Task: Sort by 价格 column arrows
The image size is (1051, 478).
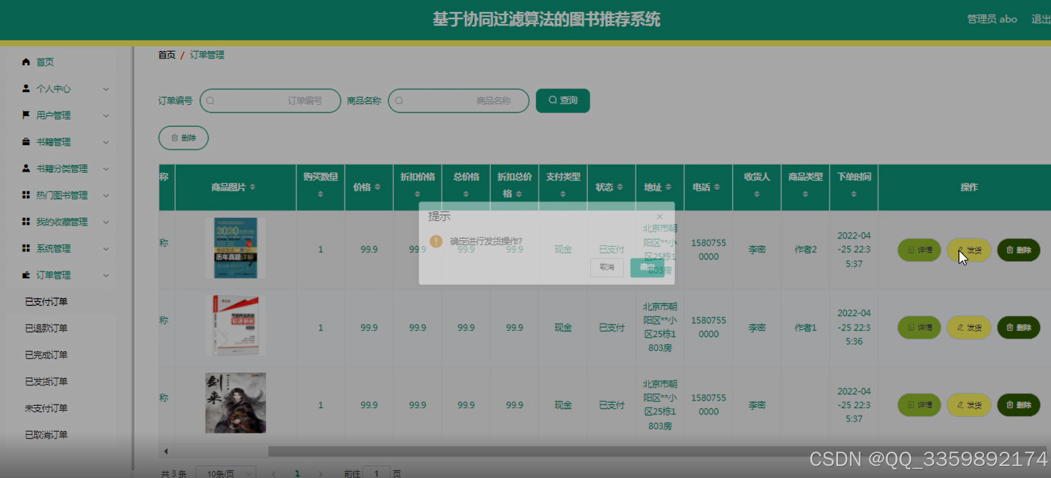Action: point(377,187)
